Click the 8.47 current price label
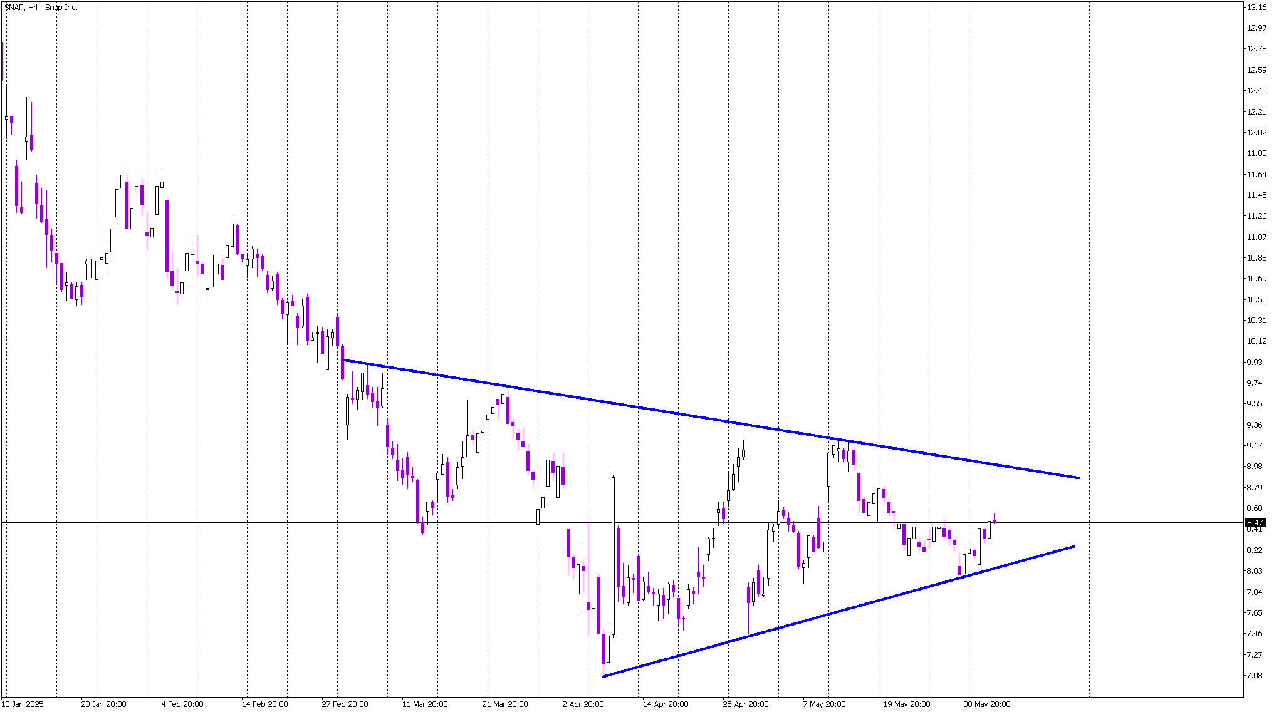The height and width of the screenshot is (712, 1274). click(x=1255, y=522)
